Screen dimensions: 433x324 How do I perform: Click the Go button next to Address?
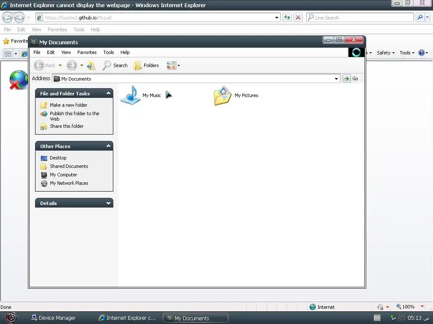[x=351, y=78]
